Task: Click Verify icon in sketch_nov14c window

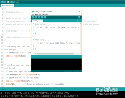Action: [x=33, y=17]
